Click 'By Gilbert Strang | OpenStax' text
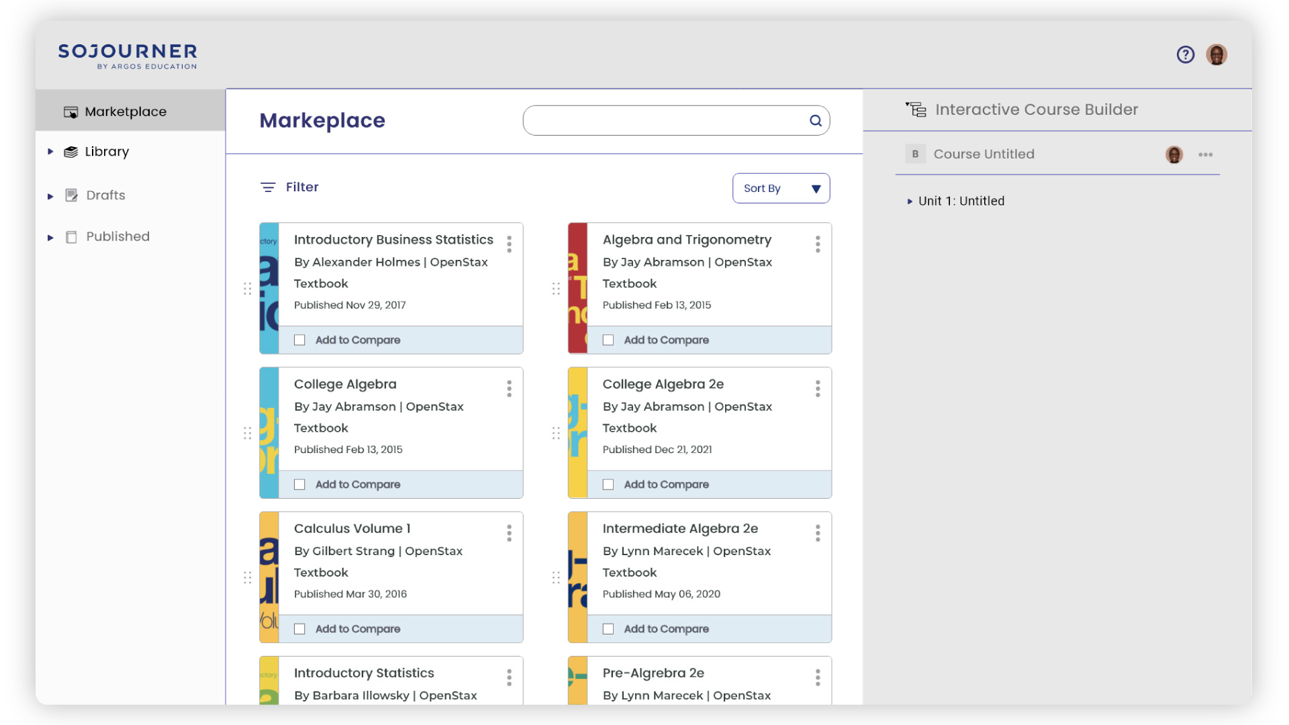1289x725 pixels. point(378,551)
